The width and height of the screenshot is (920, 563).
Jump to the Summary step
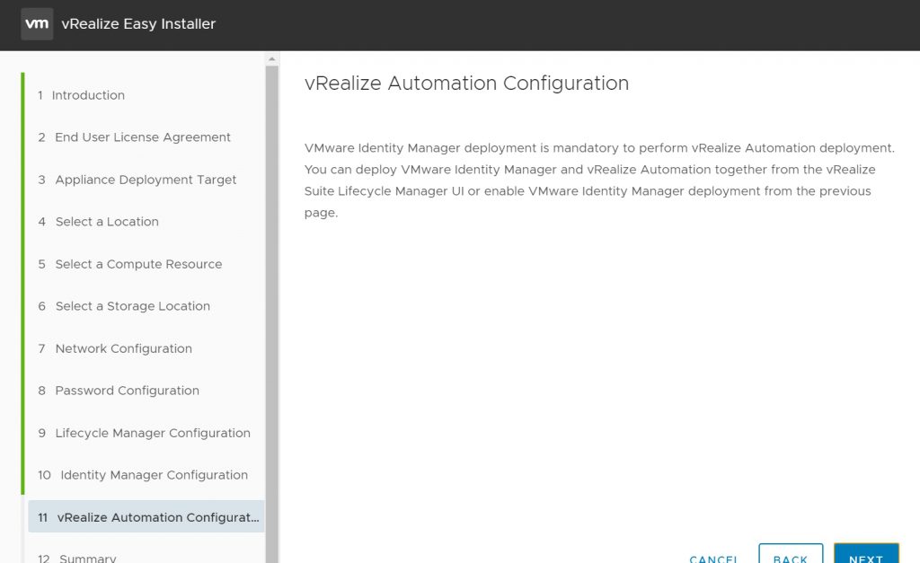pyautogui.click(x=77, y=558)
